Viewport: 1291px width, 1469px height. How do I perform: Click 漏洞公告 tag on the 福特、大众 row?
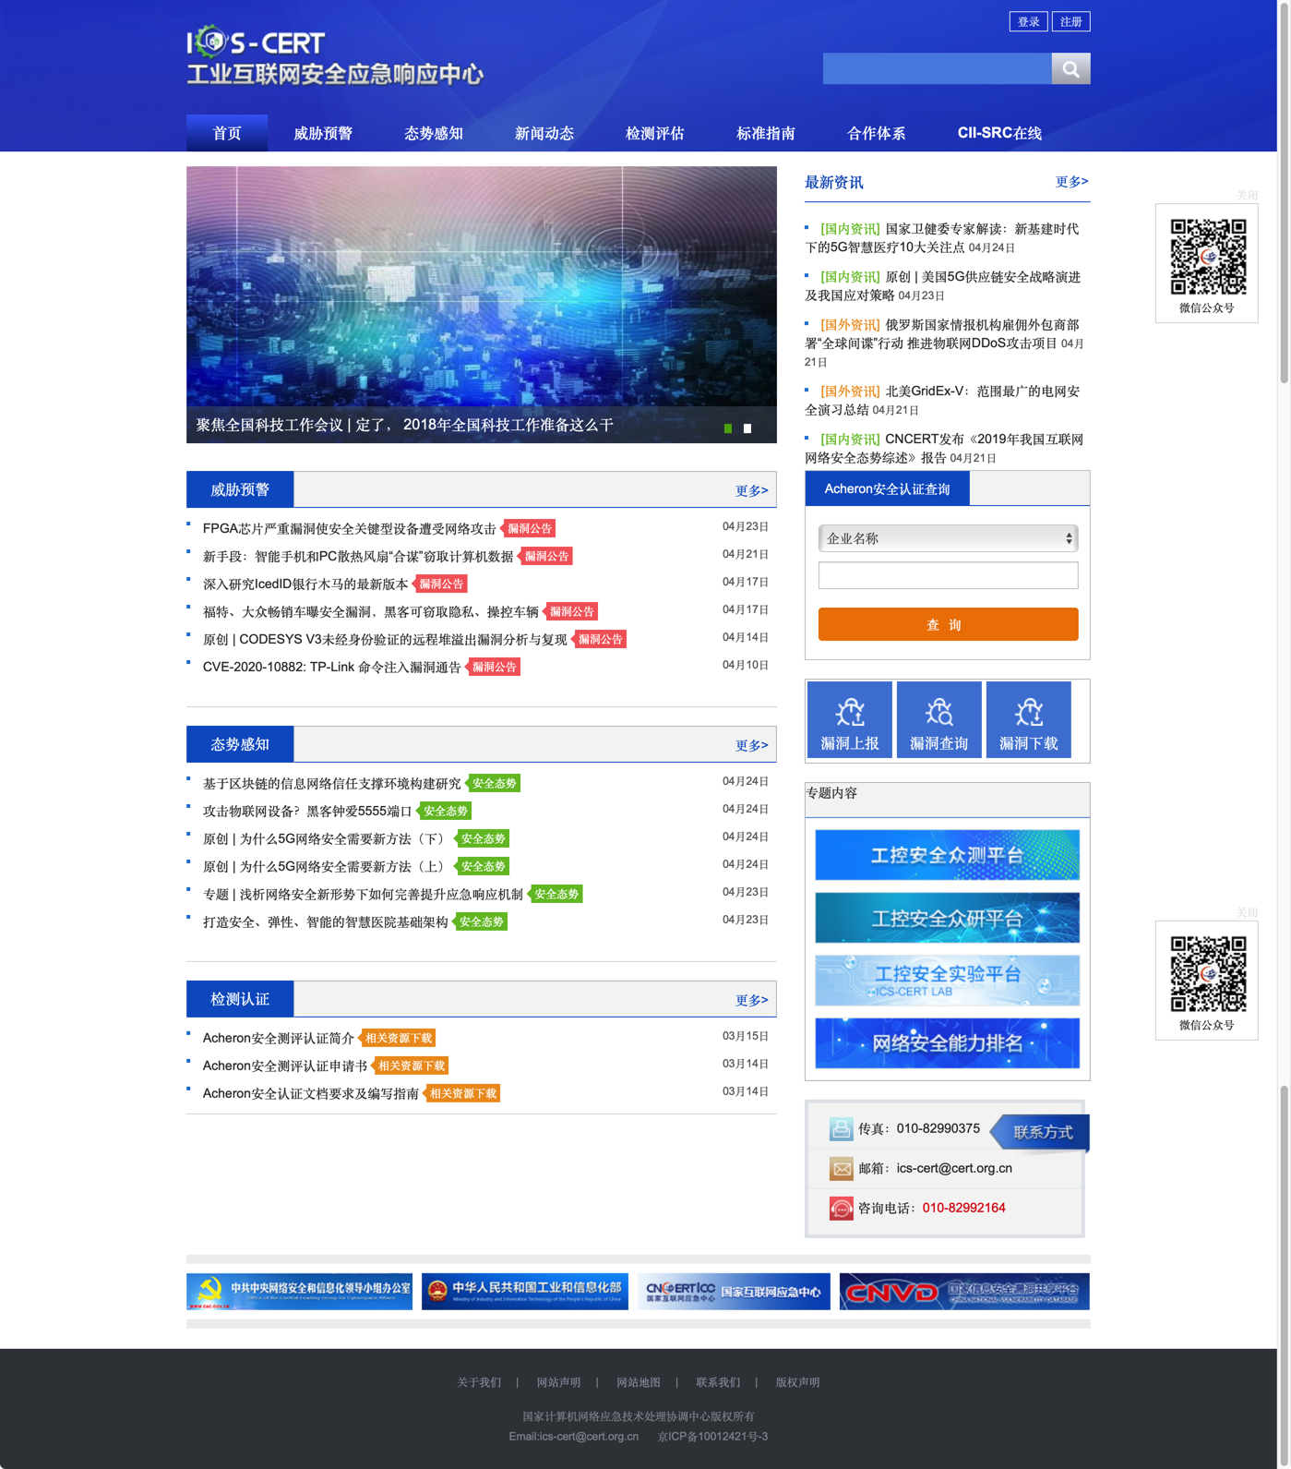tap(571, 611)
